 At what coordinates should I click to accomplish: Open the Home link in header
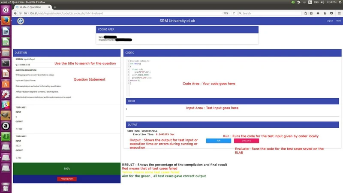(339, 21)
